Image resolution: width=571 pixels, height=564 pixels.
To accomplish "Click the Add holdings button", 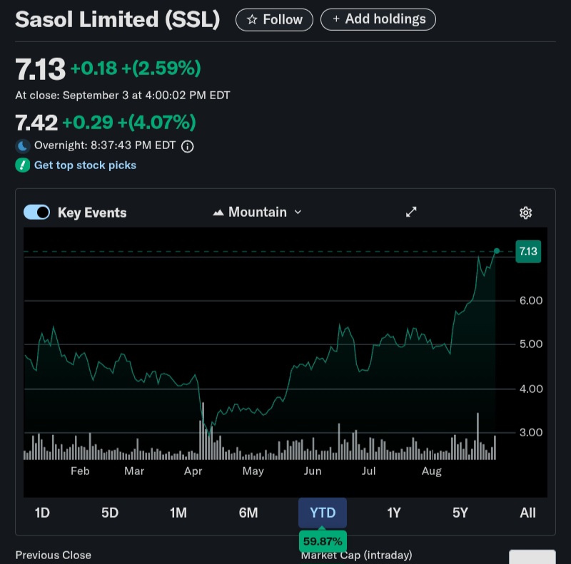I will pyautogui.click(x=378, y=19).
